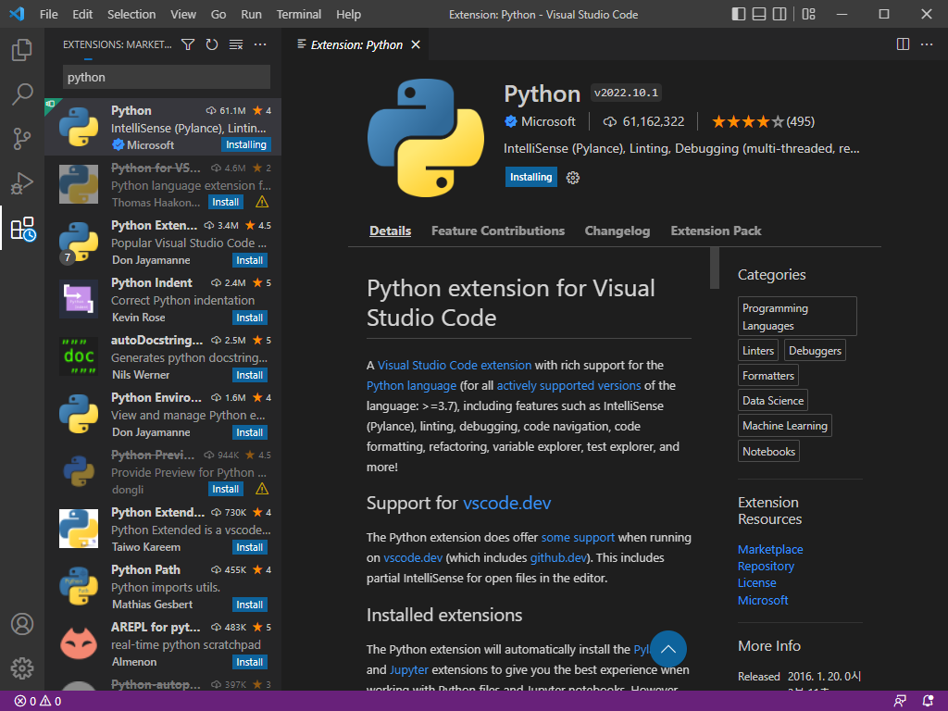The height and width of the screenshot is (711, 948).
Task: Refresh the extensions list
Action: click(212, 44)
